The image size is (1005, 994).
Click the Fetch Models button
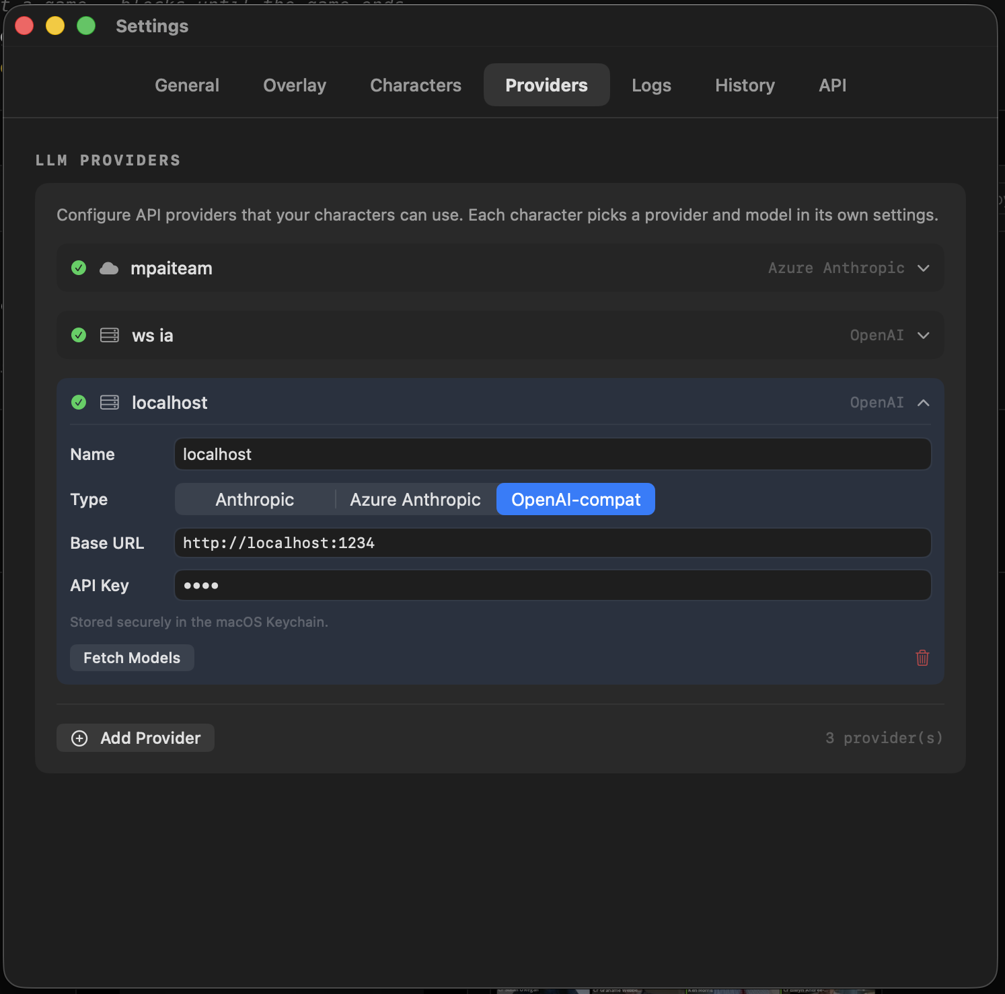(132, 658)
